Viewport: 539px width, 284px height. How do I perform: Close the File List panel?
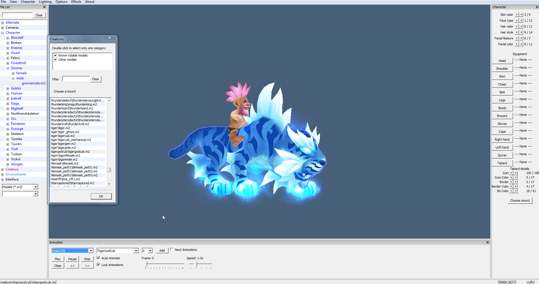click(x=44, y=7)
